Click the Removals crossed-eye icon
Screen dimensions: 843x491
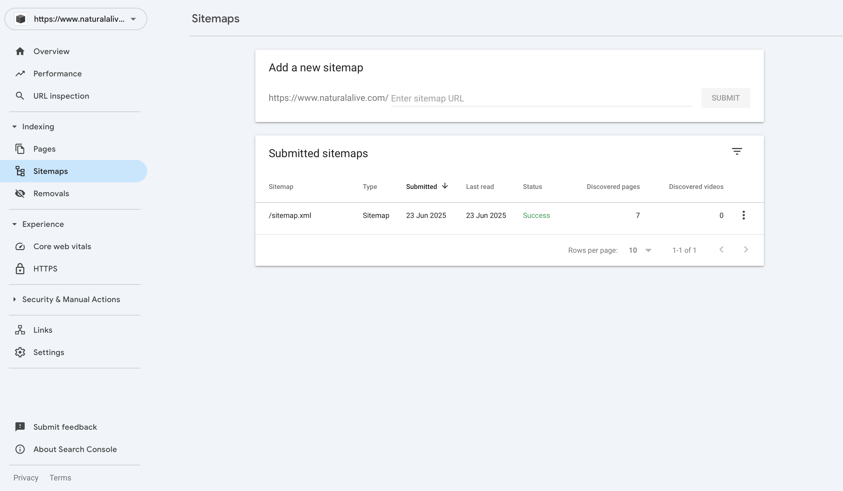20,193
